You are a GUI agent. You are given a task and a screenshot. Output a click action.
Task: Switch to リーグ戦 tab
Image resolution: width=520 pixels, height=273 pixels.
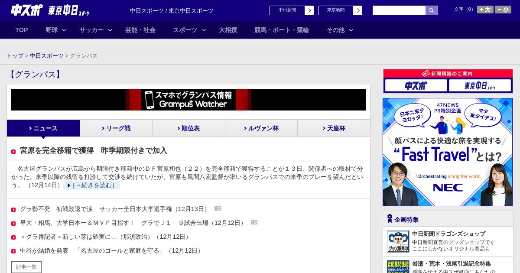(x=116, y=128)
